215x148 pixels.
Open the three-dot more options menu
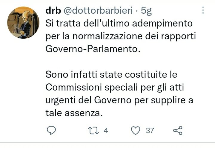203,10
